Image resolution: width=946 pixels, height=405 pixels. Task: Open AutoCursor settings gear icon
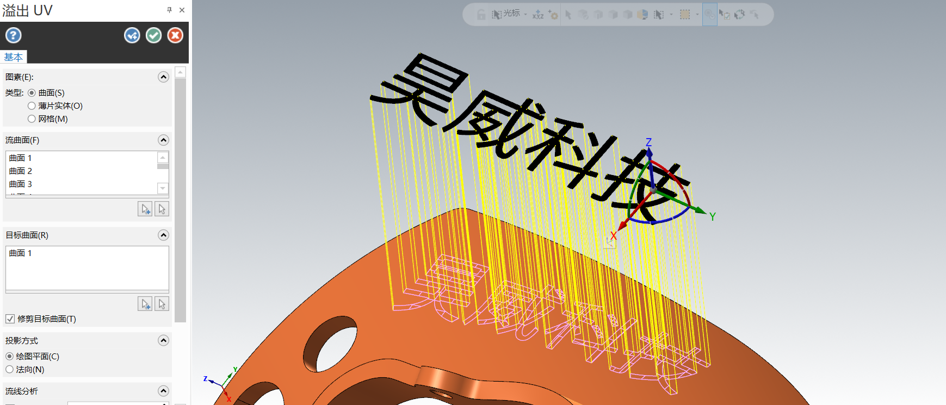553,15
